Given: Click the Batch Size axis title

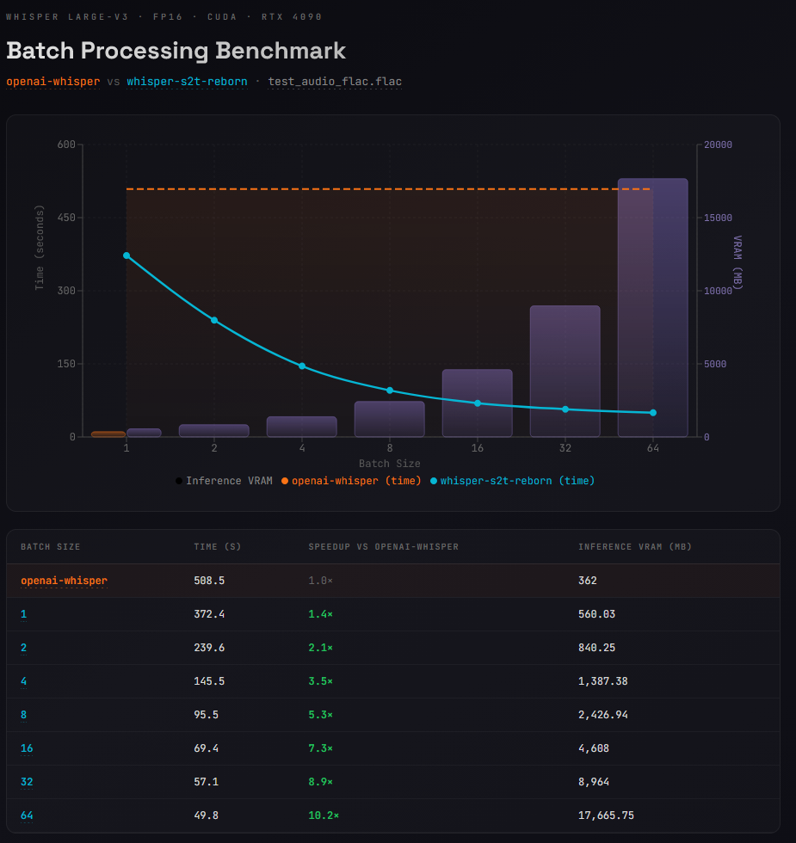Looking at the screenshot, I should (389, 464).
